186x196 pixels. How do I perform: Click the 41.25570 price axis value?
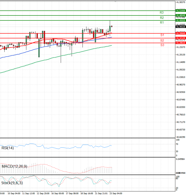point(181,47)
